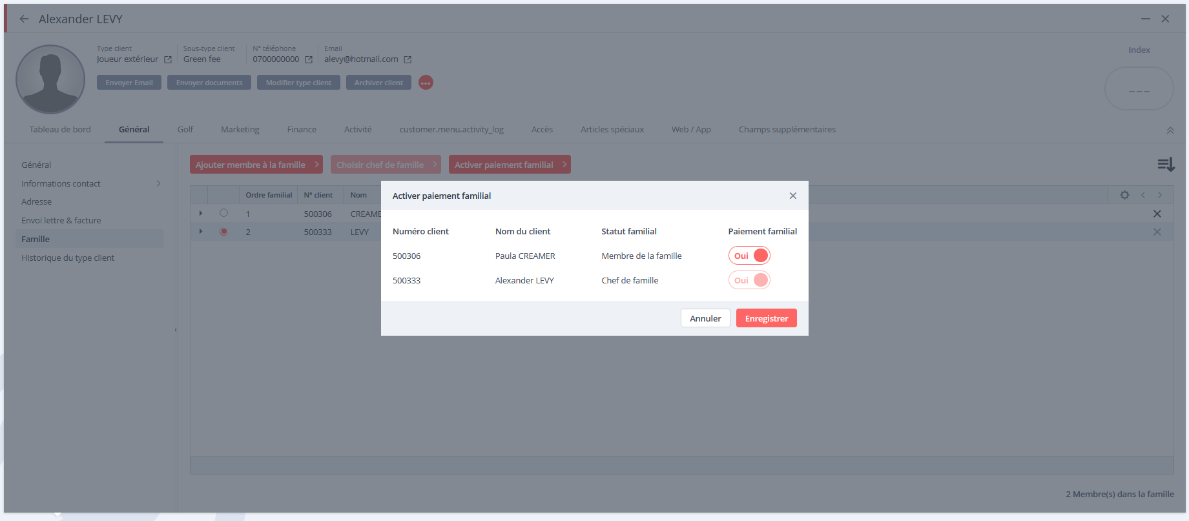Expand Informations contact submenu
Screen dimensions: 1189x521
pos(159,183)
